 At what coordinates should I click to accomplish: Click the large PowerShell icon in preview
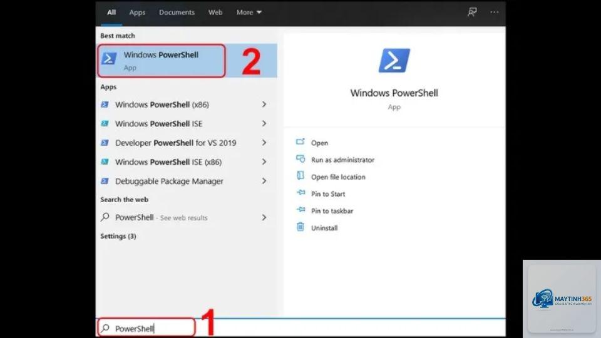pos(394,60)
